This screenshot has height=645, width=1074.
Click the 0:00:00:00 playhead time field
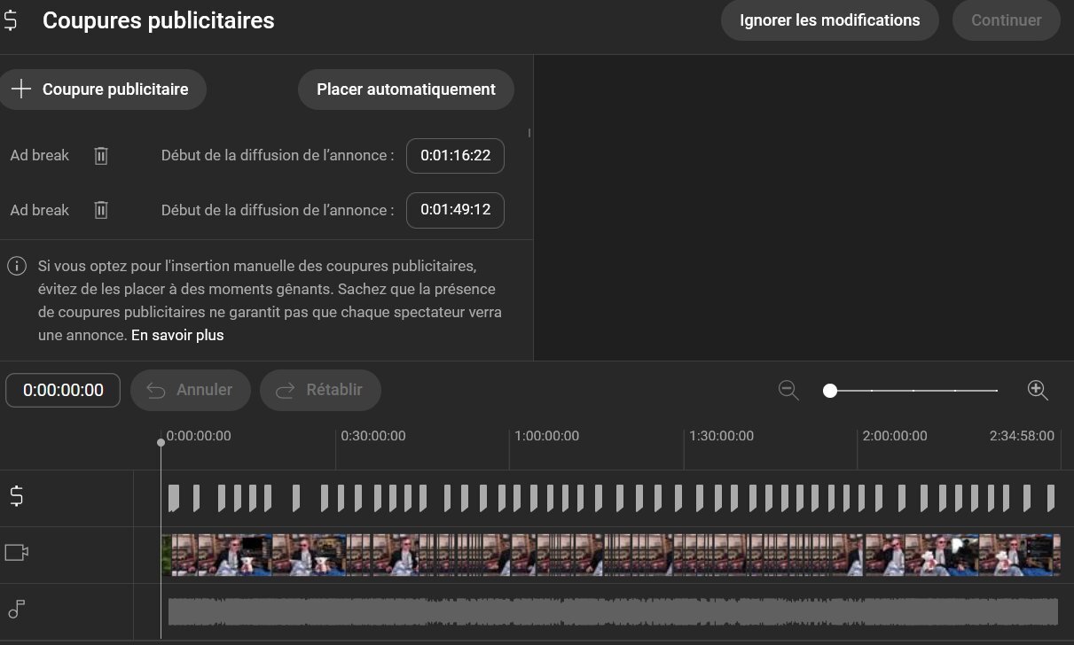(63, 390)
